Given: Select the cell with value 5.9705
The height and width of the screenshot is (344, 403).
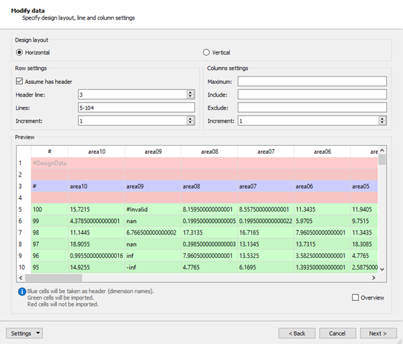Looking at the screenshot, I should click(322, 221).
